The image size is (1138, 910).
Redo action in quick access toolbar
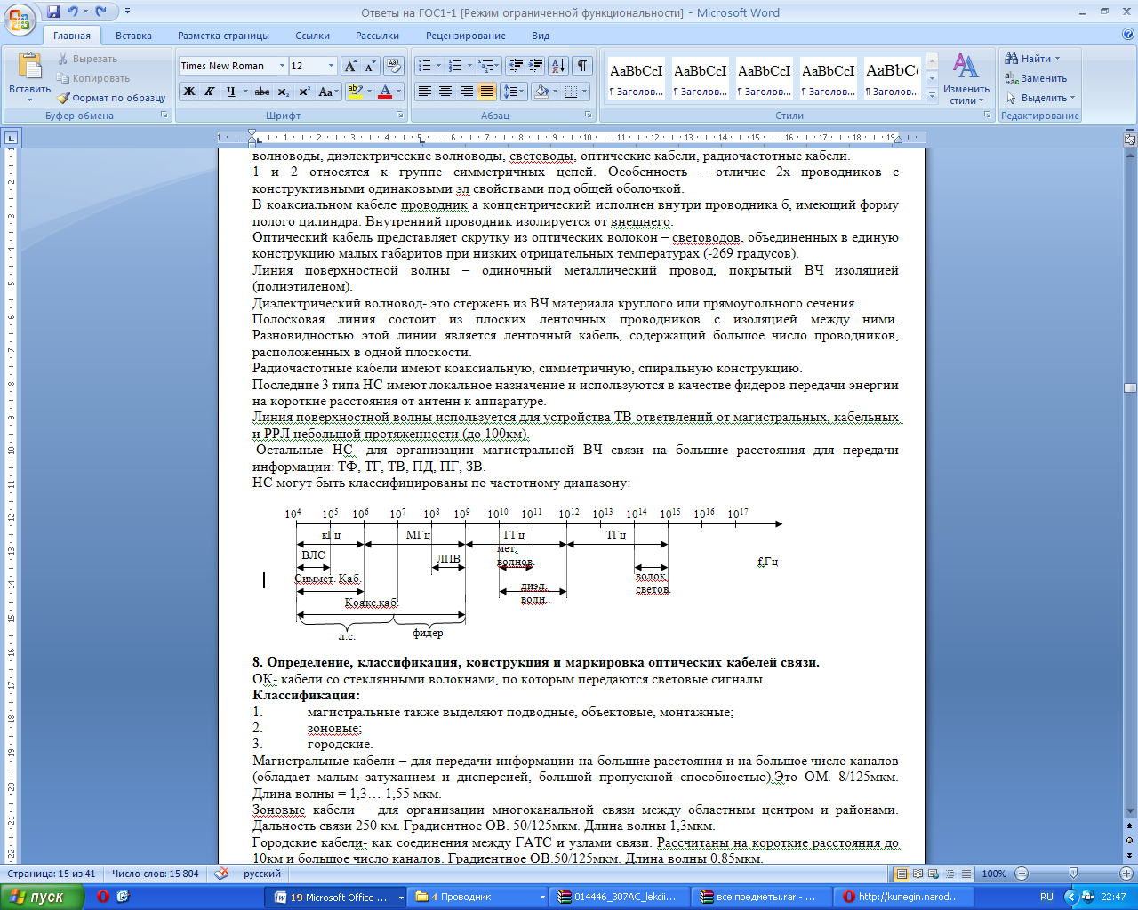(100, 12)
